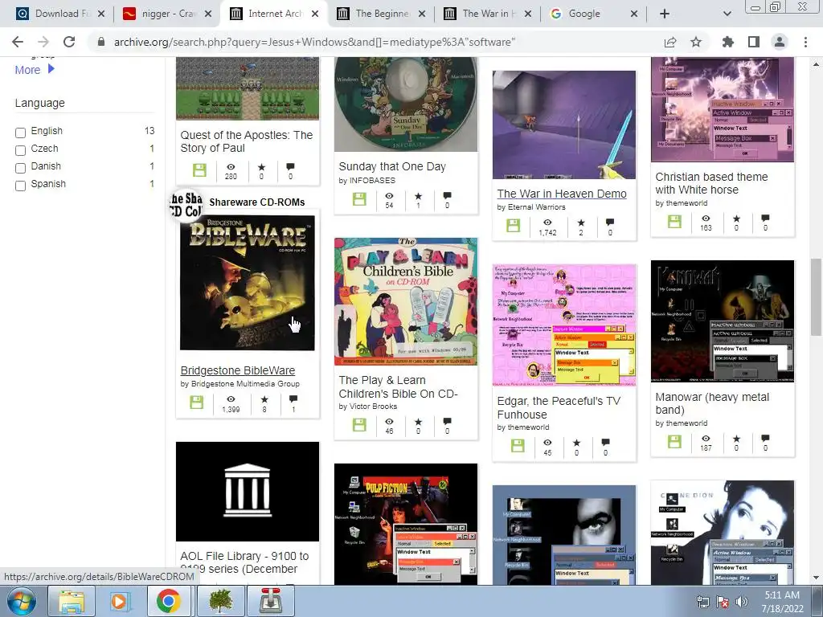This screenshot has height=617, width=823.
Task: Click the page vertical scrollbar thumb
Action: coord(816,297)
